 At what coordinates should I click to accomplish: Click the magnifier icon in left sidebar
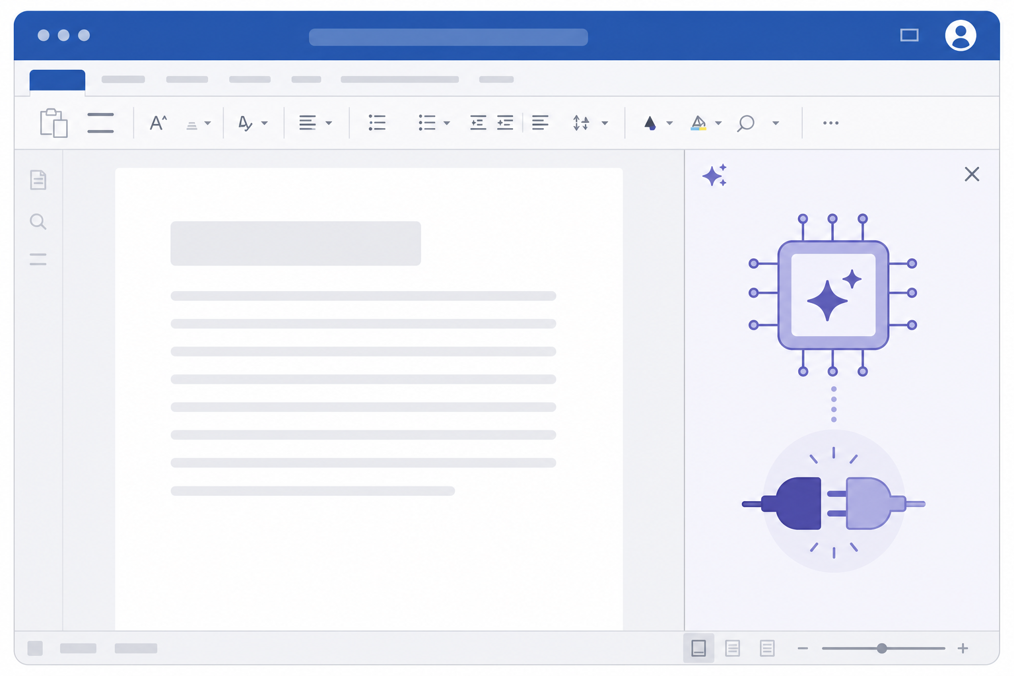tap(38, 222)
